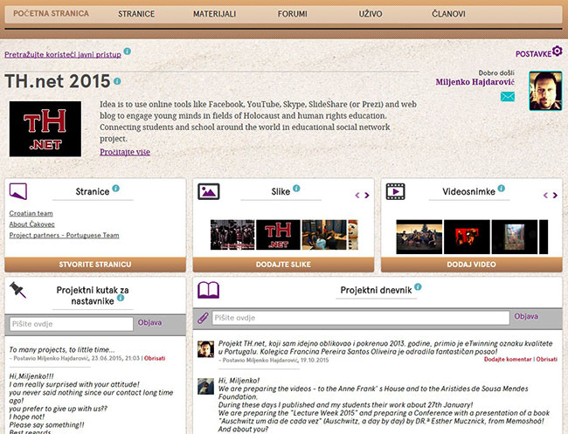The width and height of the screenshot is (568, 434).
Task: Open the Pročitajte više link
Action: click(x=125, y=152)
